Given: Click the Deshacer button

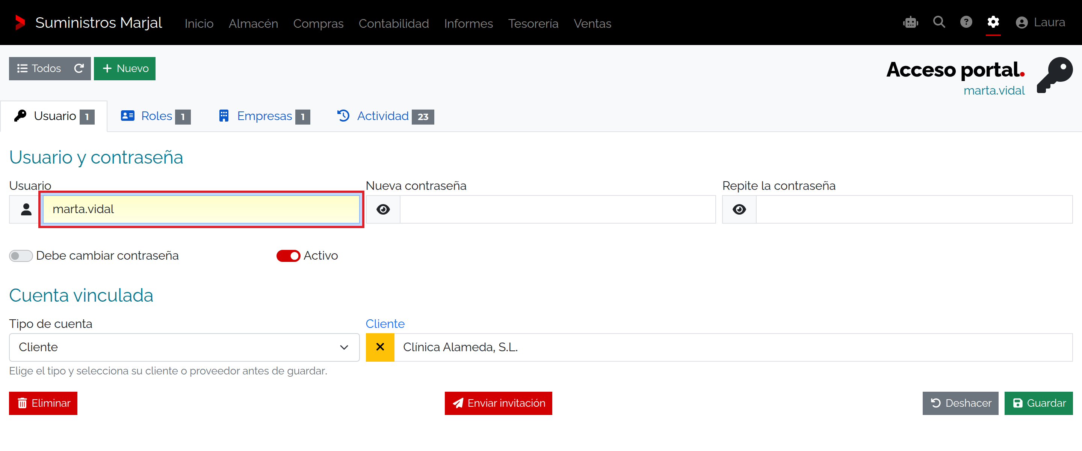Looking at the screenshot, I should 960,403.
